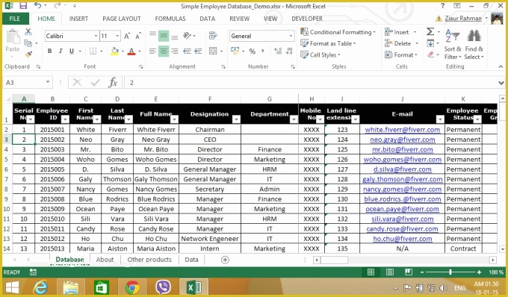Toggle Middle Align vertical alignment
The image size is (508, 297).
[164, 36]
